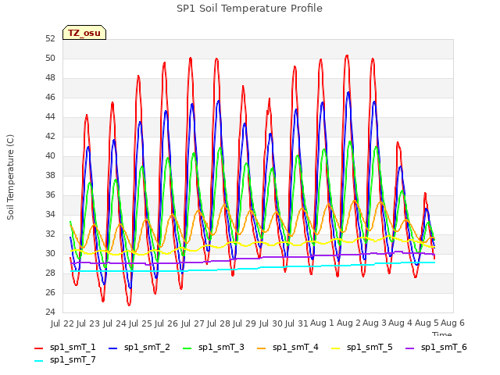Click the 40 y-axis tick label
Image resolution: width=500 pixels, height=375 pixels.
tap(50, 156)
